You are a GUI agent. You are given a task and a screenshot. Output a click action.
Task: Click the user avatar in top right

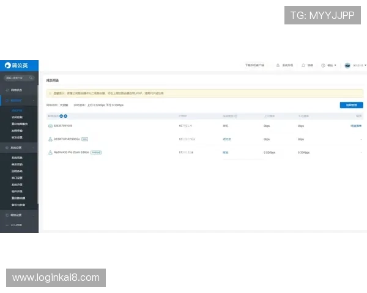(x=347, y=65)
